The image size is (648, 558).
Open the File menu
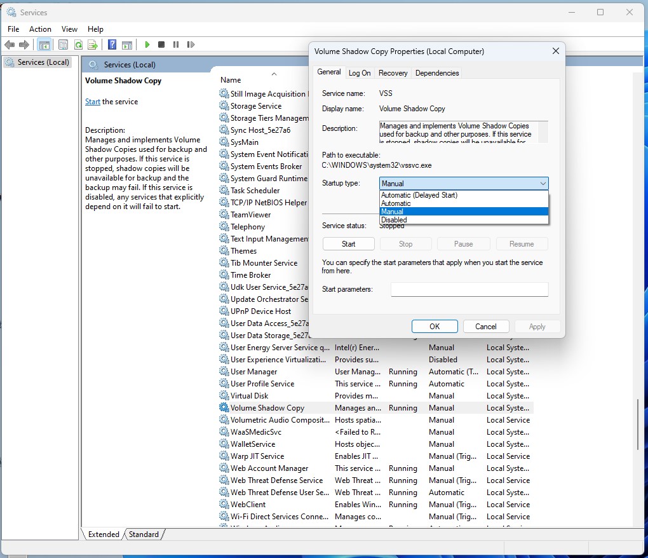[x=13, y=29]
